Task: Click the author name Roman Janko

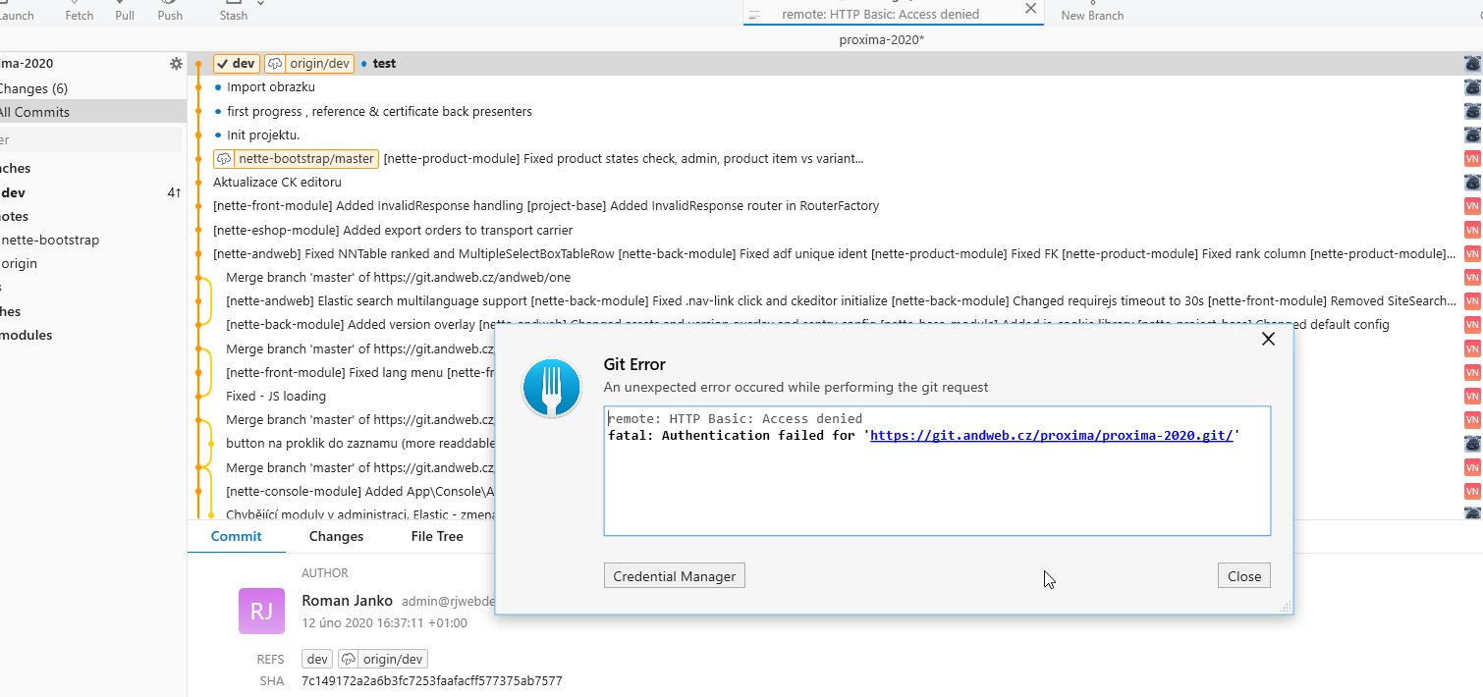Action: 347,601
